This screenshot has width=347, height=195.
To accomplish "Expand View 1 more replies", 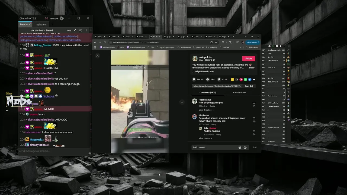I will 205,138.
